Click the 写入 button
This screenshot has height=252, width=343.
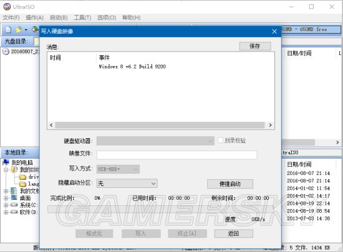[141, 234]
